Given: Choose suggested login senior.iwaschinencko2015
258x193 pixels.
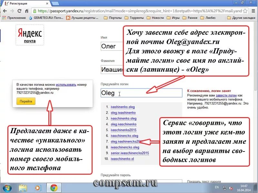Looking at the screenshot, I should pos(130,153).
